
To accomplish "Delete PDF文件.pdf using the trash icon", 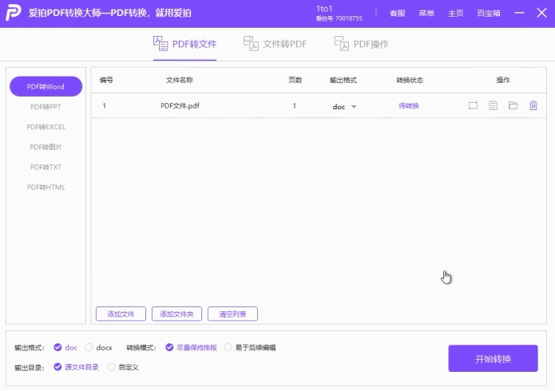I will pos(533,105).
